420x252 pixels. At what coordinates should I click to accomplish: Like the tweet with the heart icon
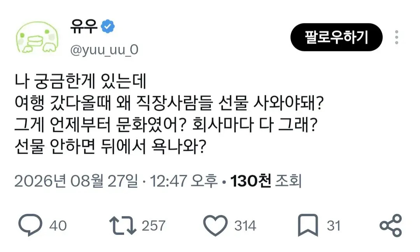point(215,226)
